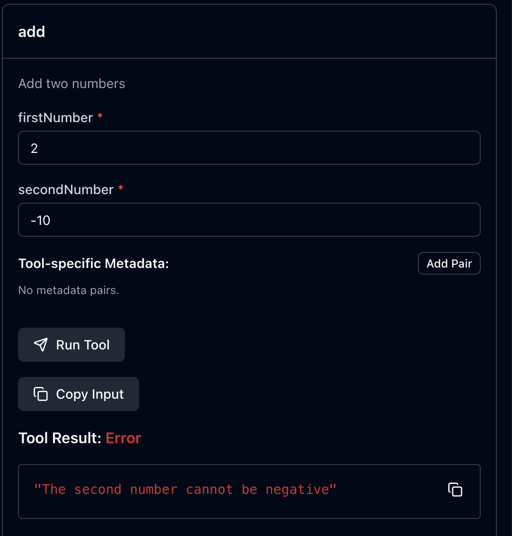512x536 pixels.
Task: Click the paper plane icon on Run Tool
Action: click(x=41, y=345)
